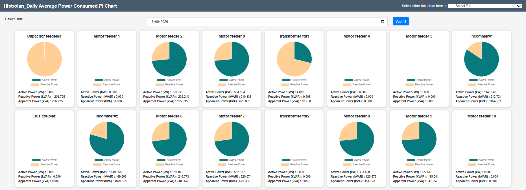The image size is (526, 190).
Task: Click Reactive Power value 202.248
Action: pos(184,97)
